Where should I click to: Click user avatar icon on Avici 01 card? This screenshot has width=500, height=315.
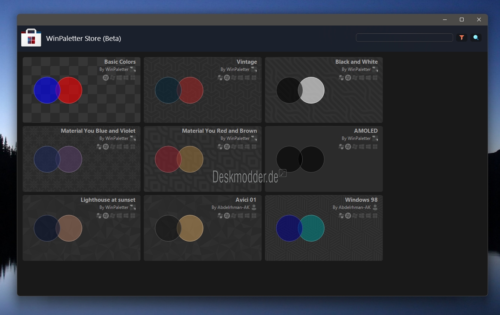254,207
